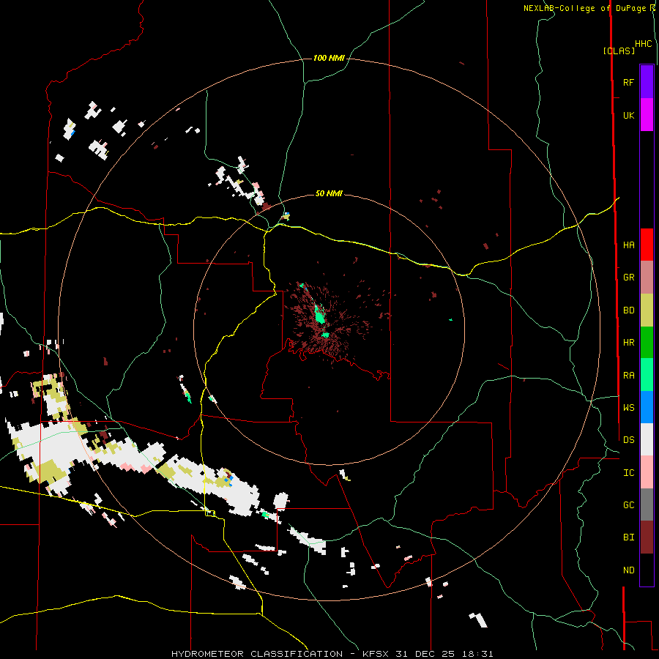Click the white DS legend swatch

coord(647,439)
